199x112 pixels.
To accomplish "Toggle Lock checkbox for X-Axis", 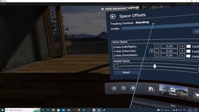I will tap(188, 46).
